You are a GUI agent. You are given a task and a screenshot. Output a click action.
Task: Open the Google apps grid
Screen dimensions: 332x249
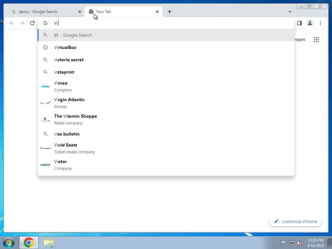[x=316, y=40]
